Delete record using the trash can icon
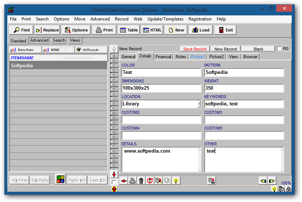The width and height of the screenshot is (302, 202). (x=141, y=181)
